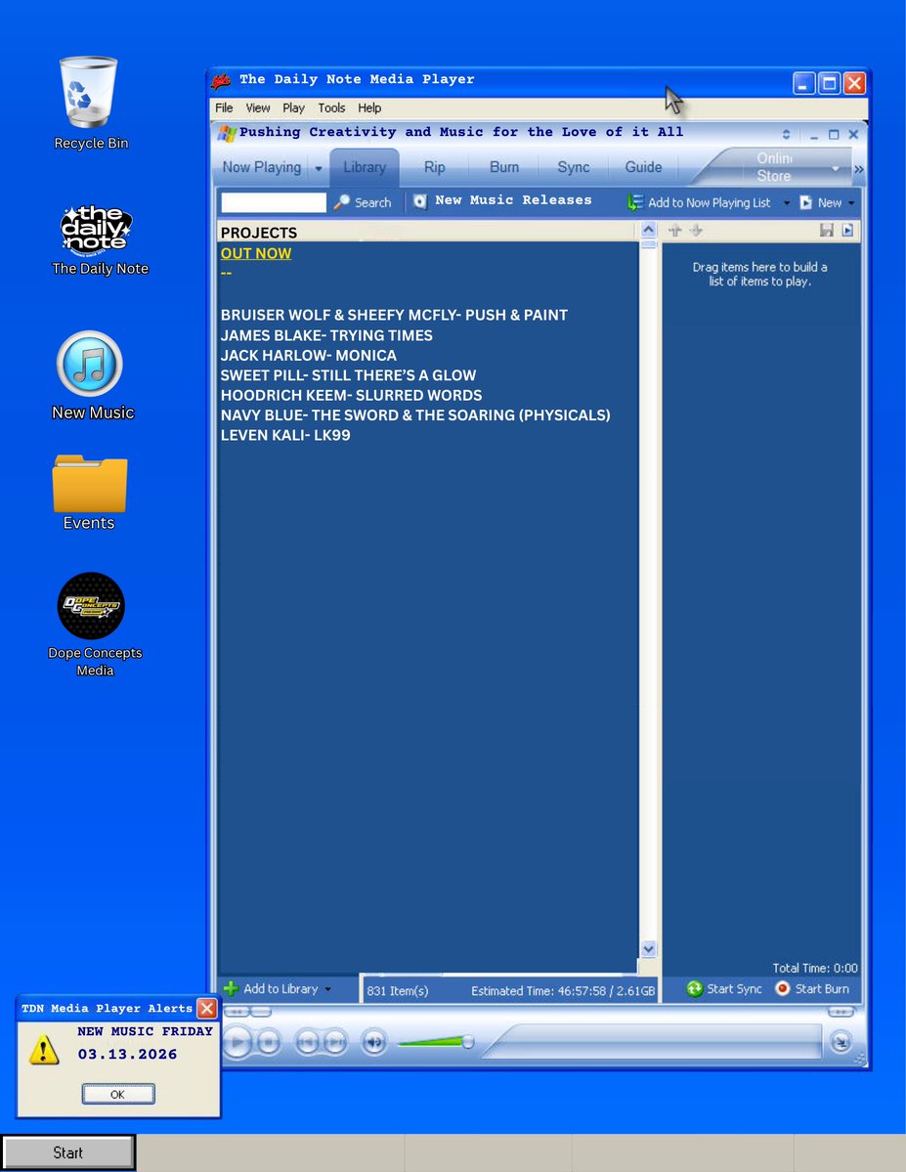Mute the player volume
906x1172 pixels.
[374, 1041]
